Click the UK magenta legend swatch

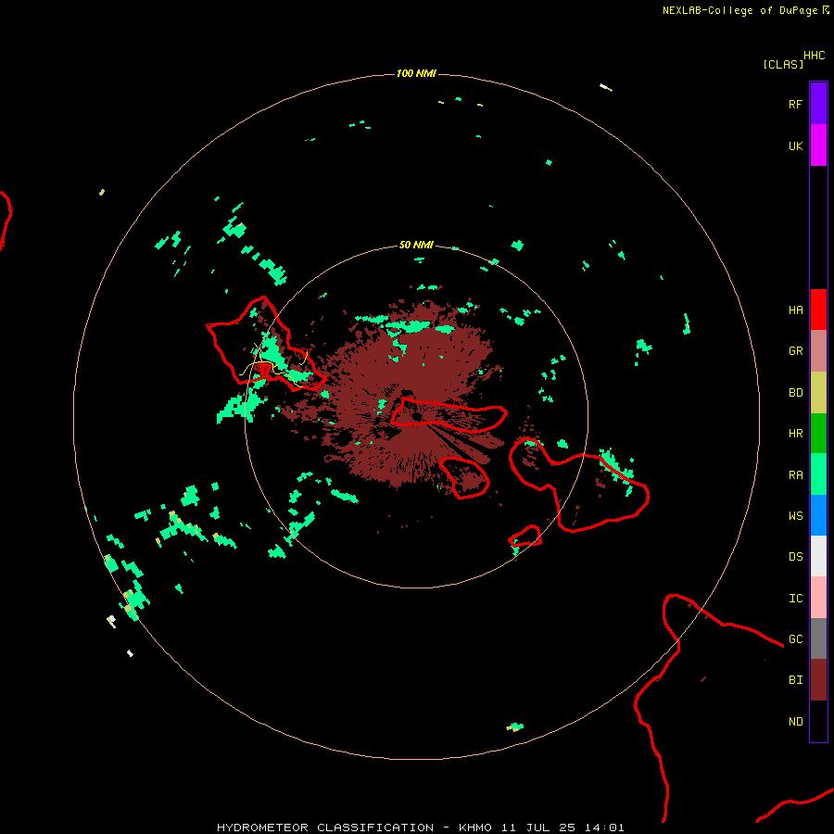(818, 145)
